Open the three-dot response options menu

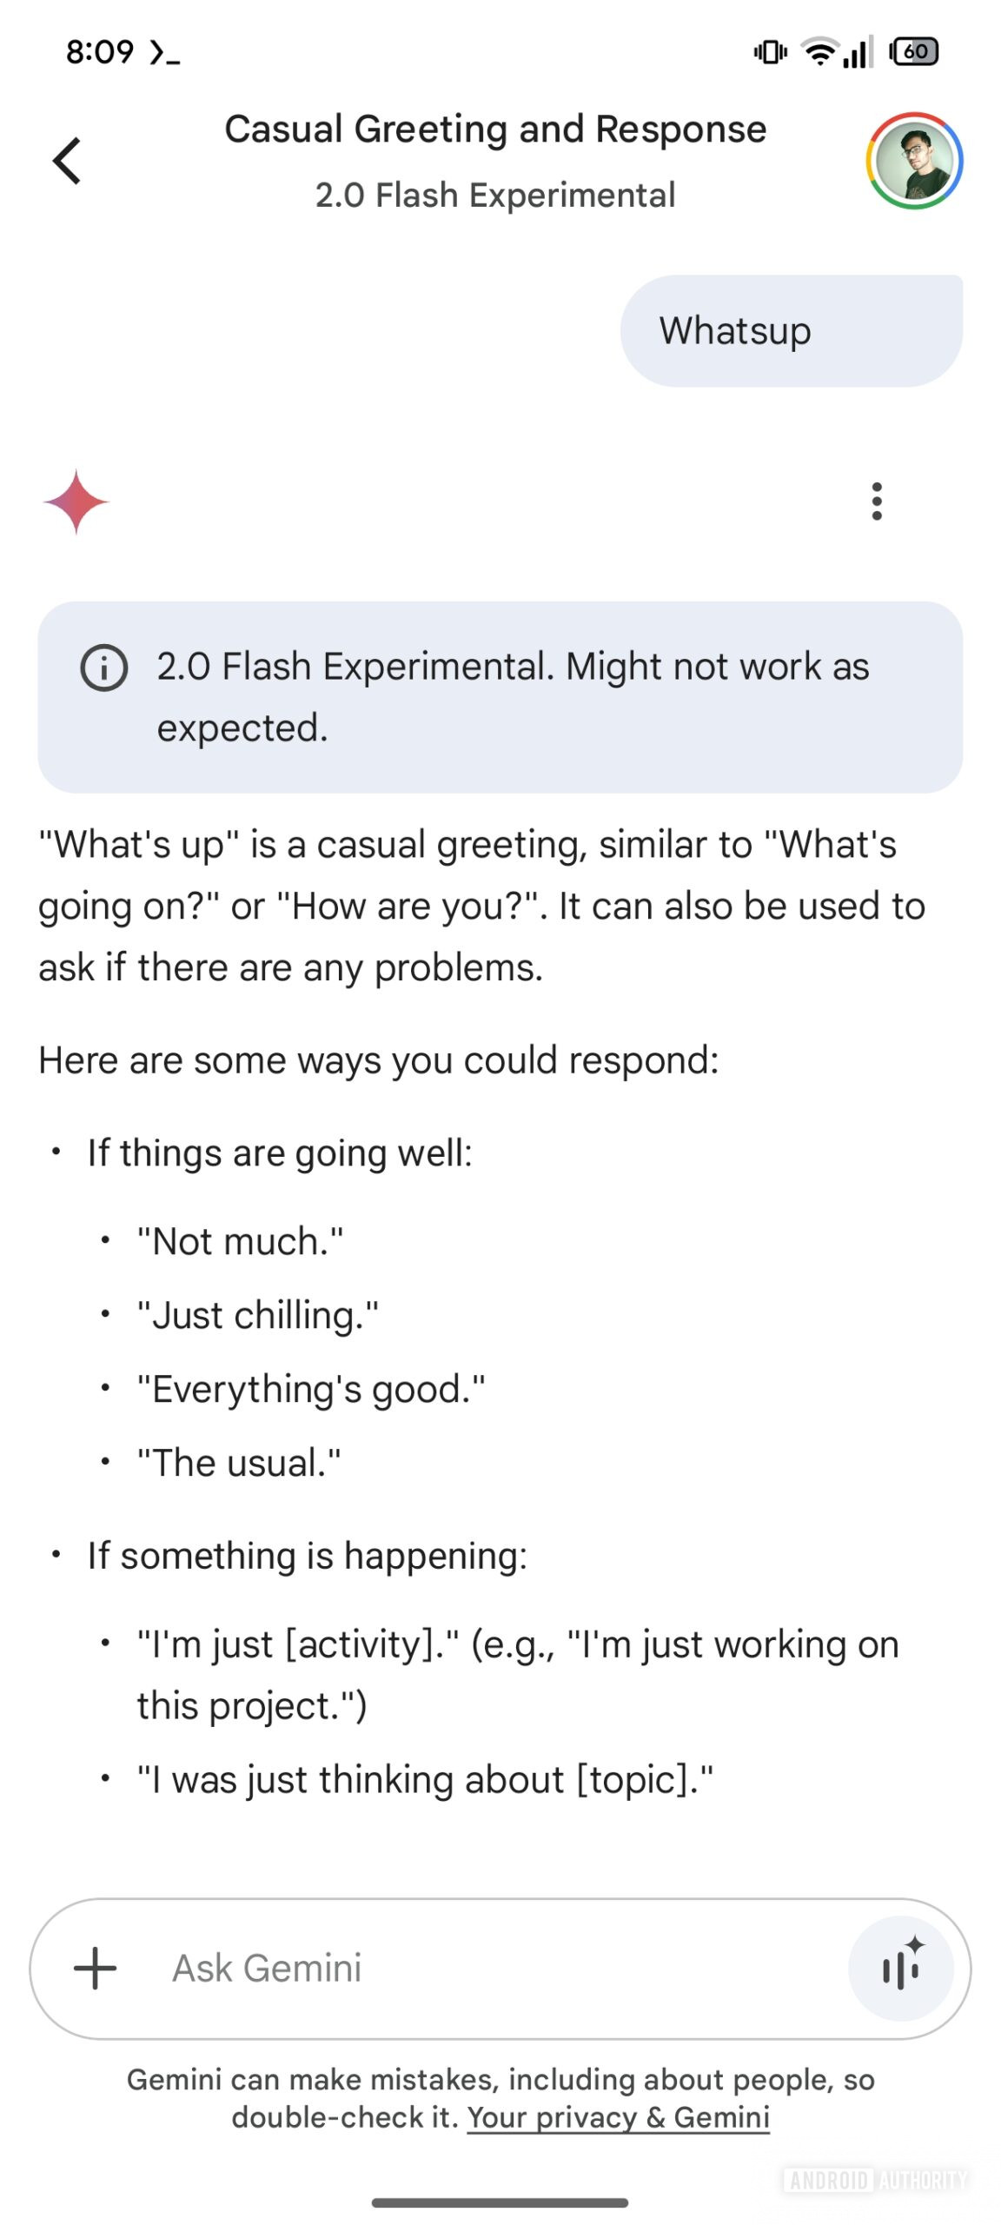pyautogui.click(x=876, y=501)
